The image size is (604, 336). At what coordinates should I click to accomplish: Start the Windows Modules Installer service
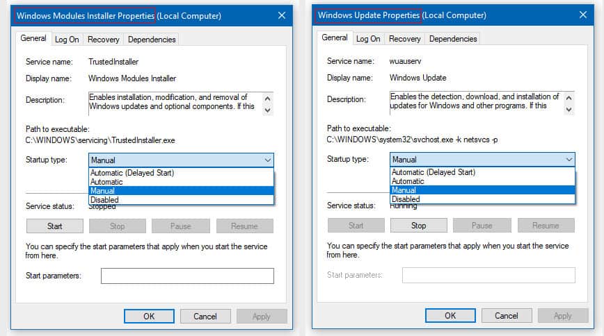tap(55, 226)
